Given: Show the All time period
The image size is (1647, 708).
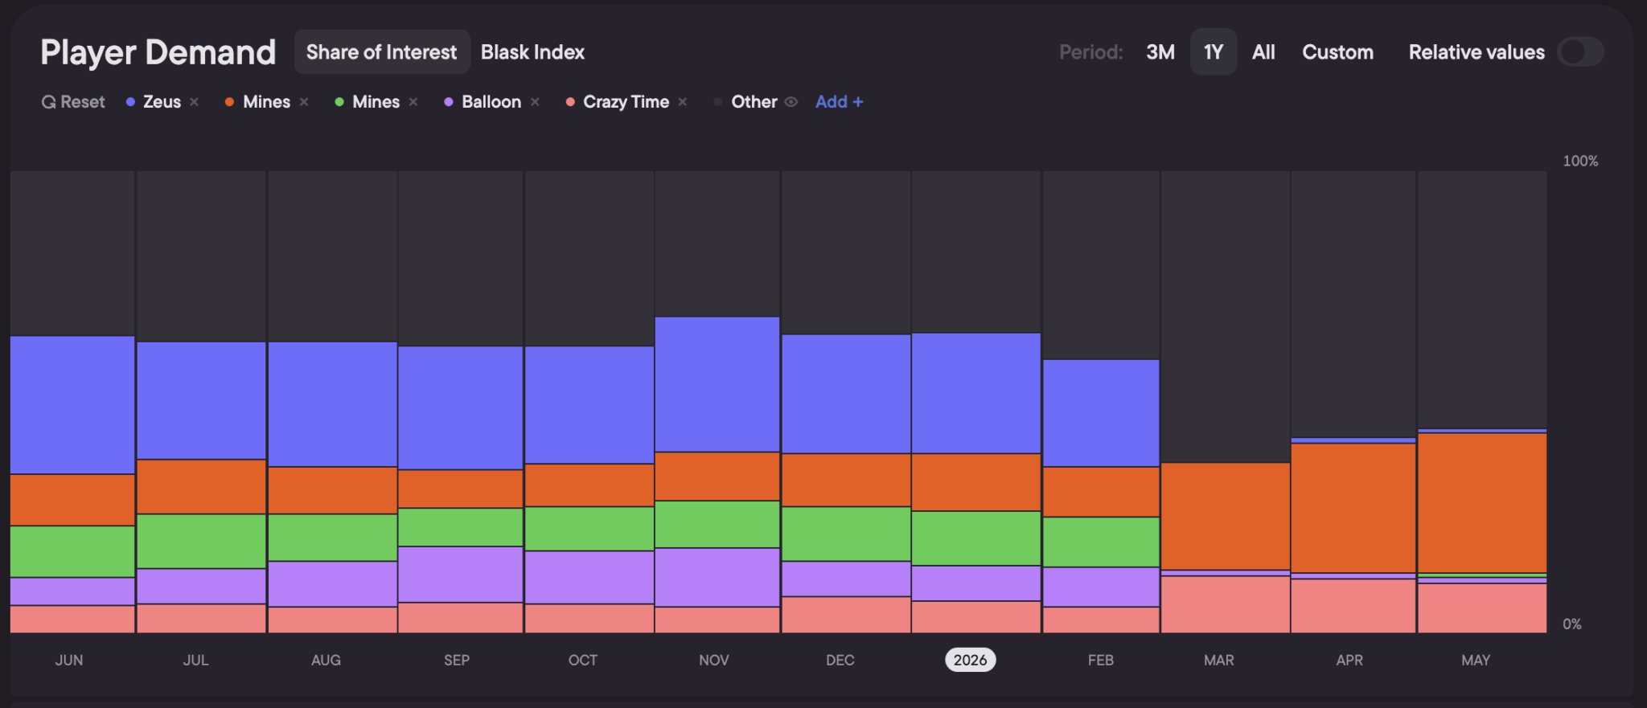Looking at the screenshot, I should pos(1263,52).
